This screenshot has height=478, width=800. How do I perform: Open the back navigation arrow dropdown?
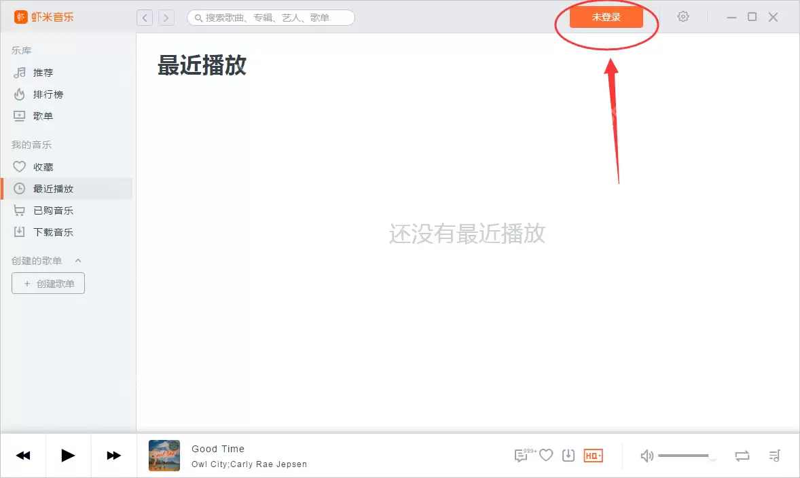pos(145,17)
